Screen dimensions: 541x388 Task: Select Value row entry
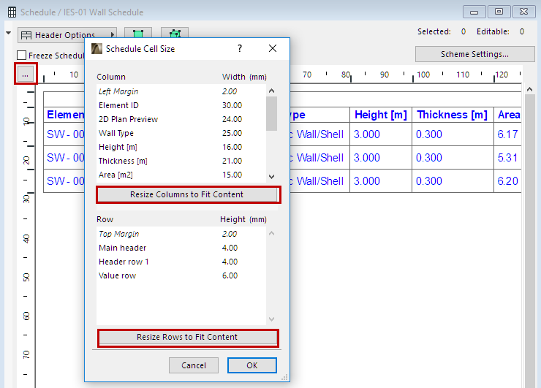click(x=181, y=275)
